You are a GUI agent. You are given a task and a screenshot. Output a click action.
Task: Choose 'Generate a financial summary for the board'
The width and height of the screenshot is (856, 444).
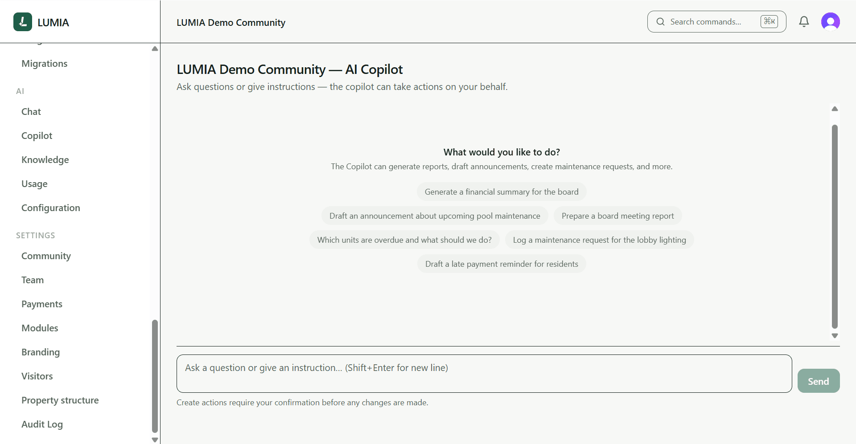[x=502, y=192]
